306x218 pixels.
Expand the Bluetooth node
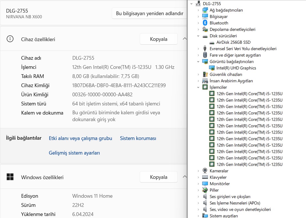[x=198, y=23]
